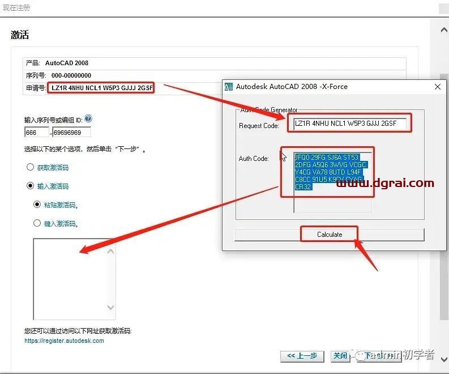This screenshot has width=449, height=374.
Task: Choose the 粘贴激活码 radio button
Action: (x=37, y=205)
